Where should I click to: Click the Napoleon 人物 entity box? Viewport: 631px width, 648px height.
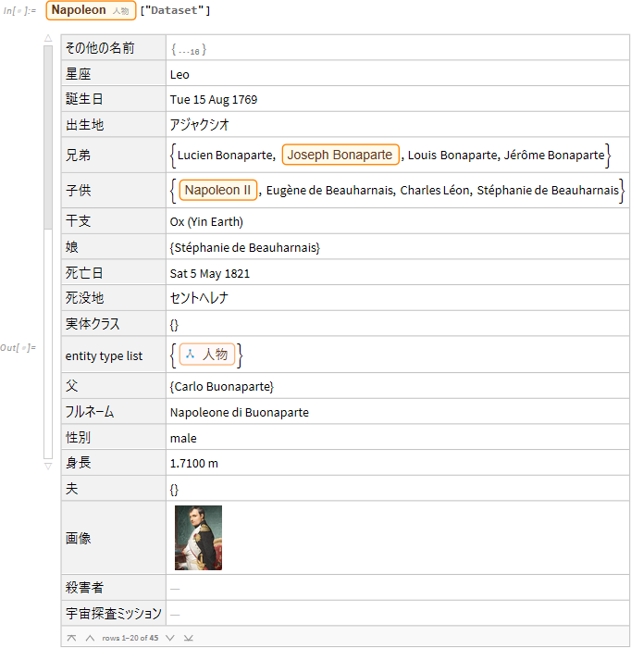tap(91, 10)
